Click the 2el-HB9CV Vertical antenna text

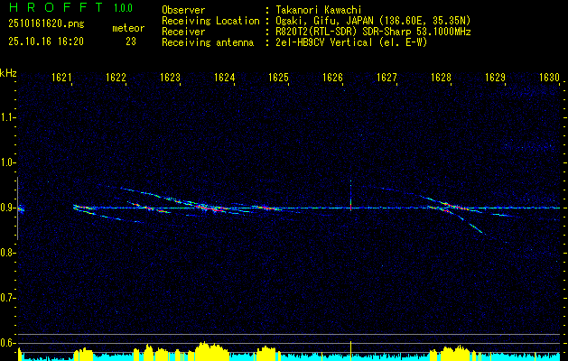(351, 42)
